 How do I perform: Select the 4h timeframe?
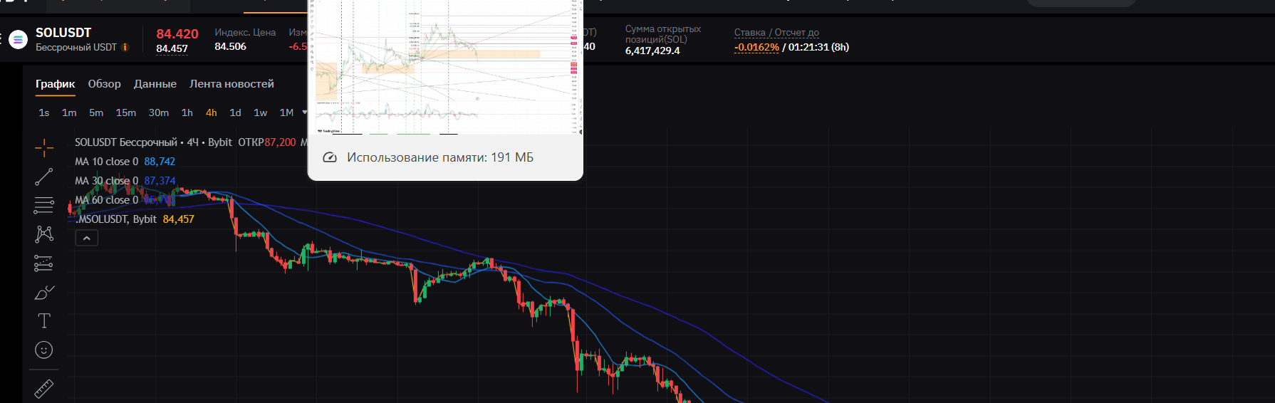212,112
